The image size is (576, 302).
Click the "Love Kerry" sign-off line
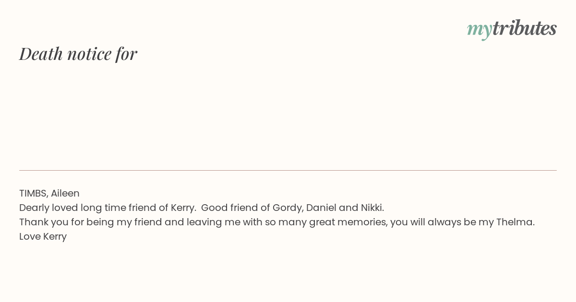[43, 236]
